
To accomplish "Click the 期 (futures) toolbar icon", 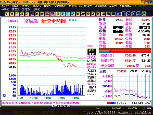I will click(x=17, y=14).
